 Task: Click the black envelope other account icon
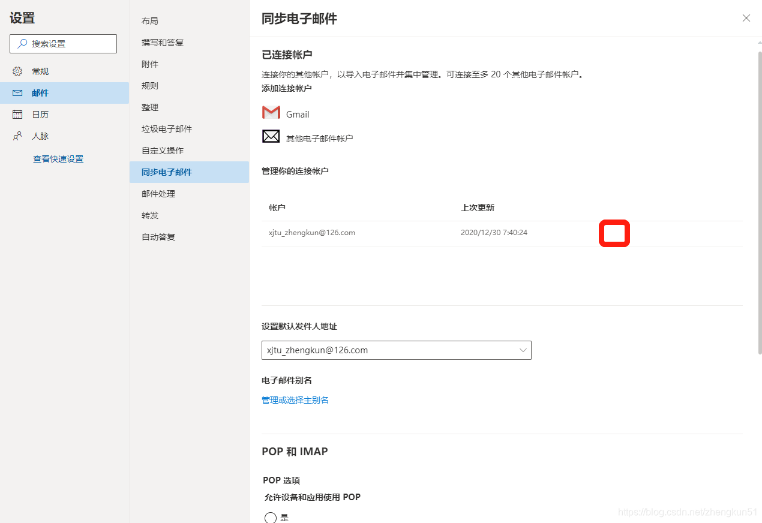(x=271, y=137)
